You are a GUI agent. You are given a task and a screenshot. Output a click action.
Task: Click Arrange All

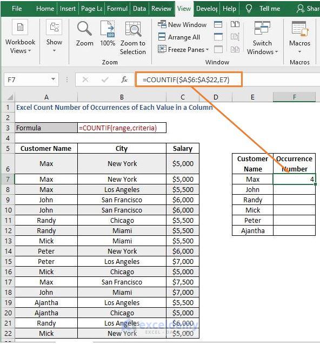[179, 37]
